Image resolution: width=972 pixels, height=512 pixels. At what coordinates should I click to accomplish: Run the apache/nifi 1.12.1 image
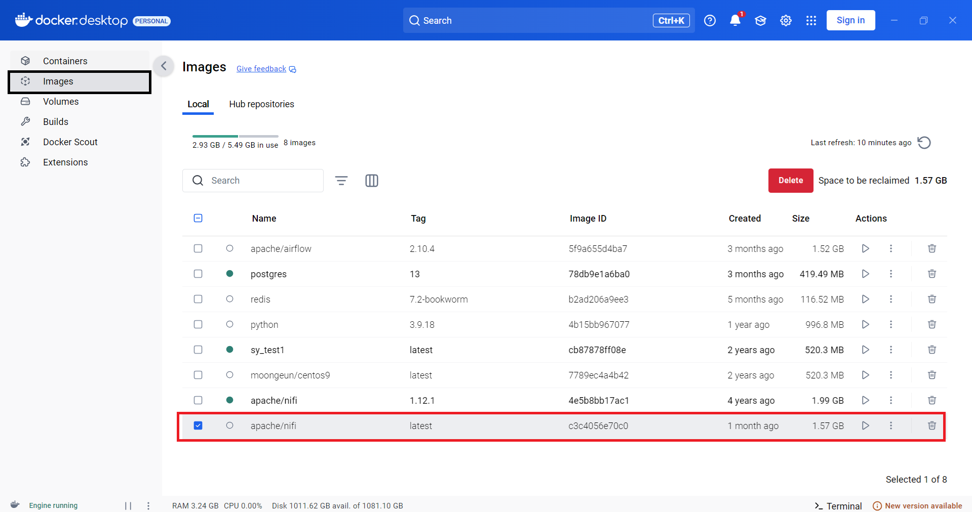(x=865, y=400)
